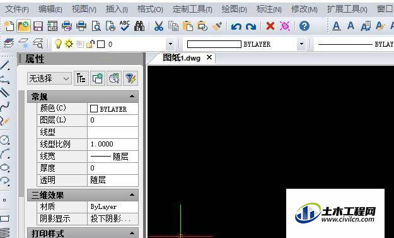394x238 pixels.
Task: Open the 编辑(E) menu
Action: click(50, 9)
